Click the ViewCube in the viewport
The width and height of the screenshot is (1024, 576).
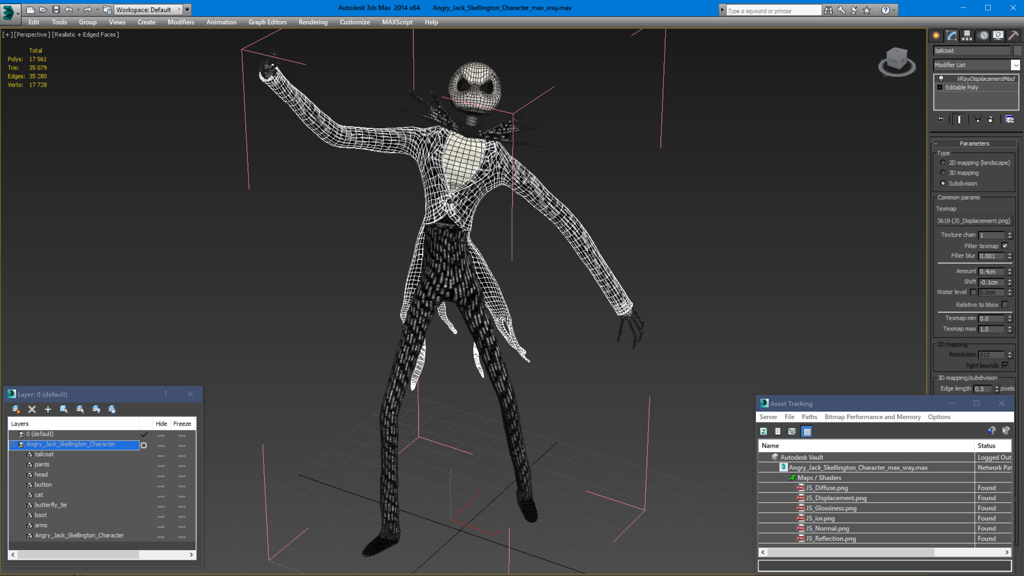(897, 62)
